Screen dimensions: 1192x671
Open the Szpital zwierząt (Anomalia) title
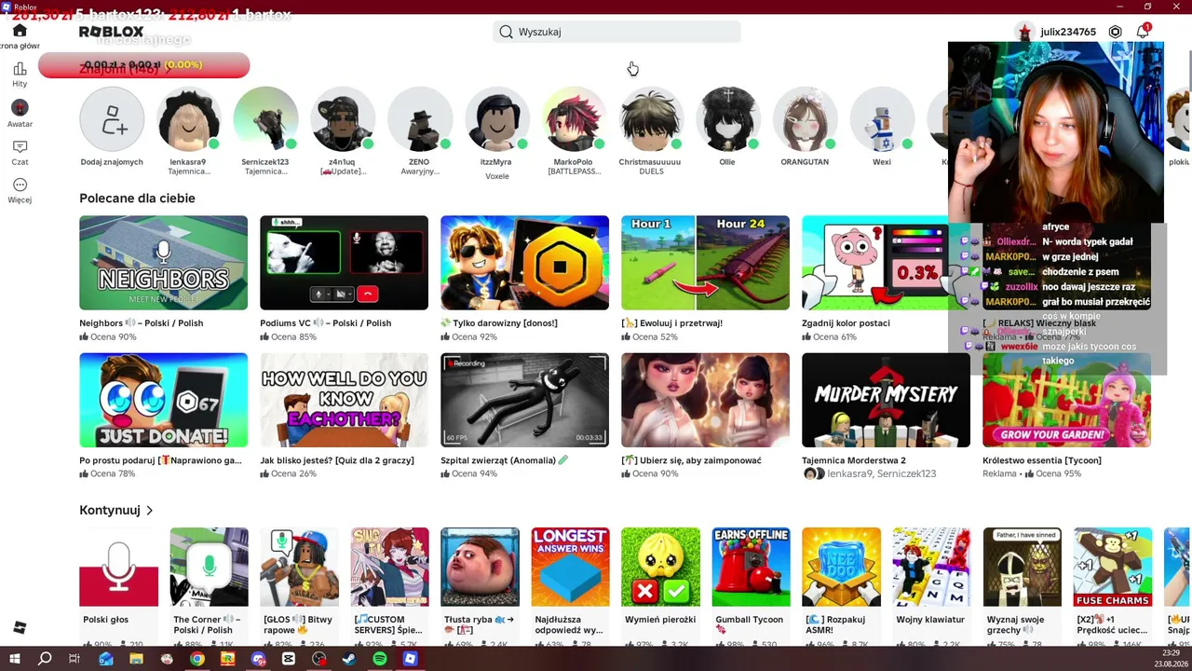(504, 460)
